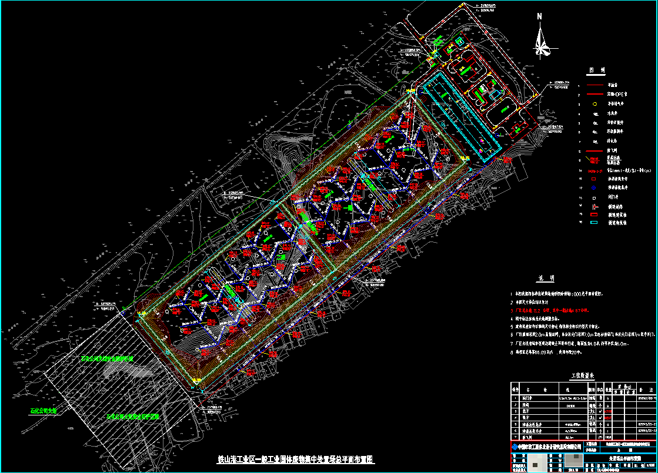Click the first row of the quantity table

[582, 398]
